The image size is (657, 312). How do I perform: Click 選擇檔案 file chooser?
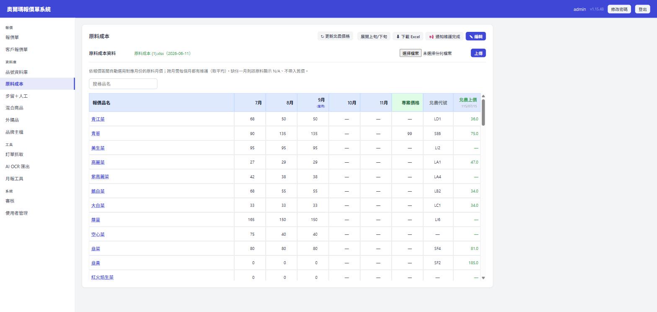click(x=410, y=53)
